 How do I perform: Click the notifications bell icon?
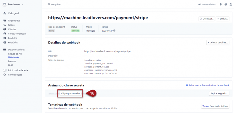221,4
